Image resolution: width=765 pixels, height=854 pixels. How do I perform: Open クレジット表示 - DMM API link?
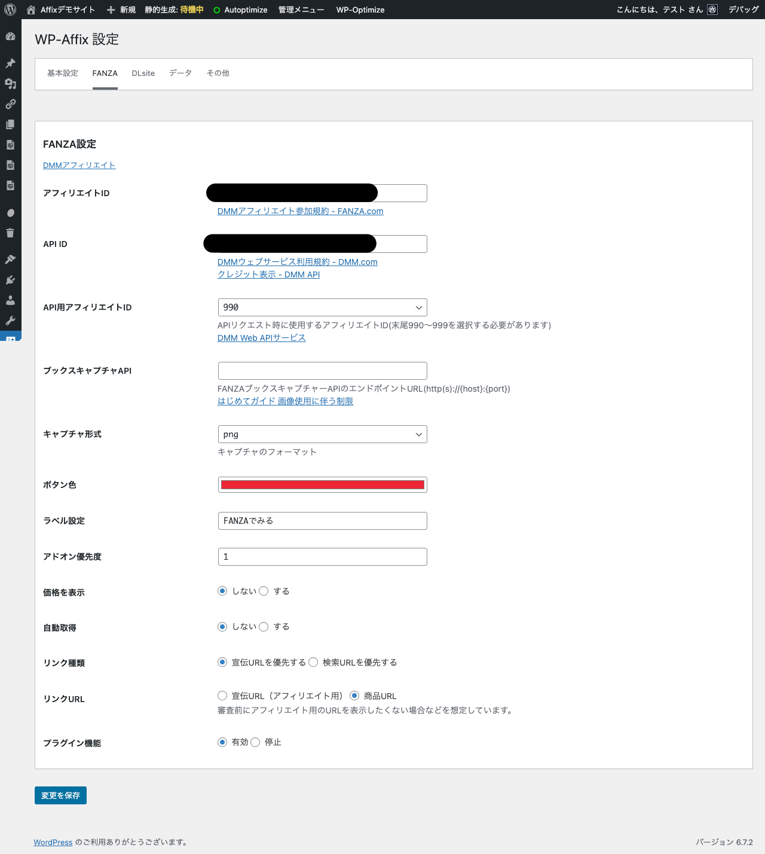269,274
